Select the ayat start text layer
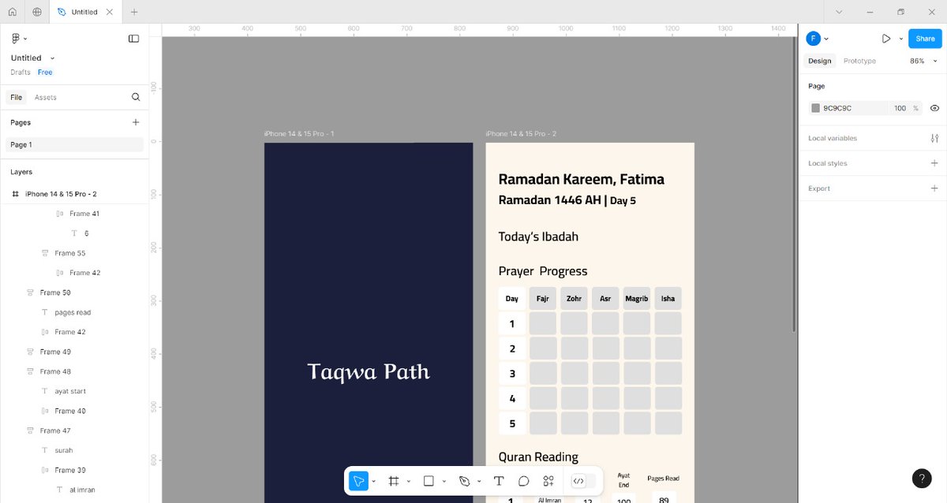Viewport: 947px width, 503px height. 70,391
